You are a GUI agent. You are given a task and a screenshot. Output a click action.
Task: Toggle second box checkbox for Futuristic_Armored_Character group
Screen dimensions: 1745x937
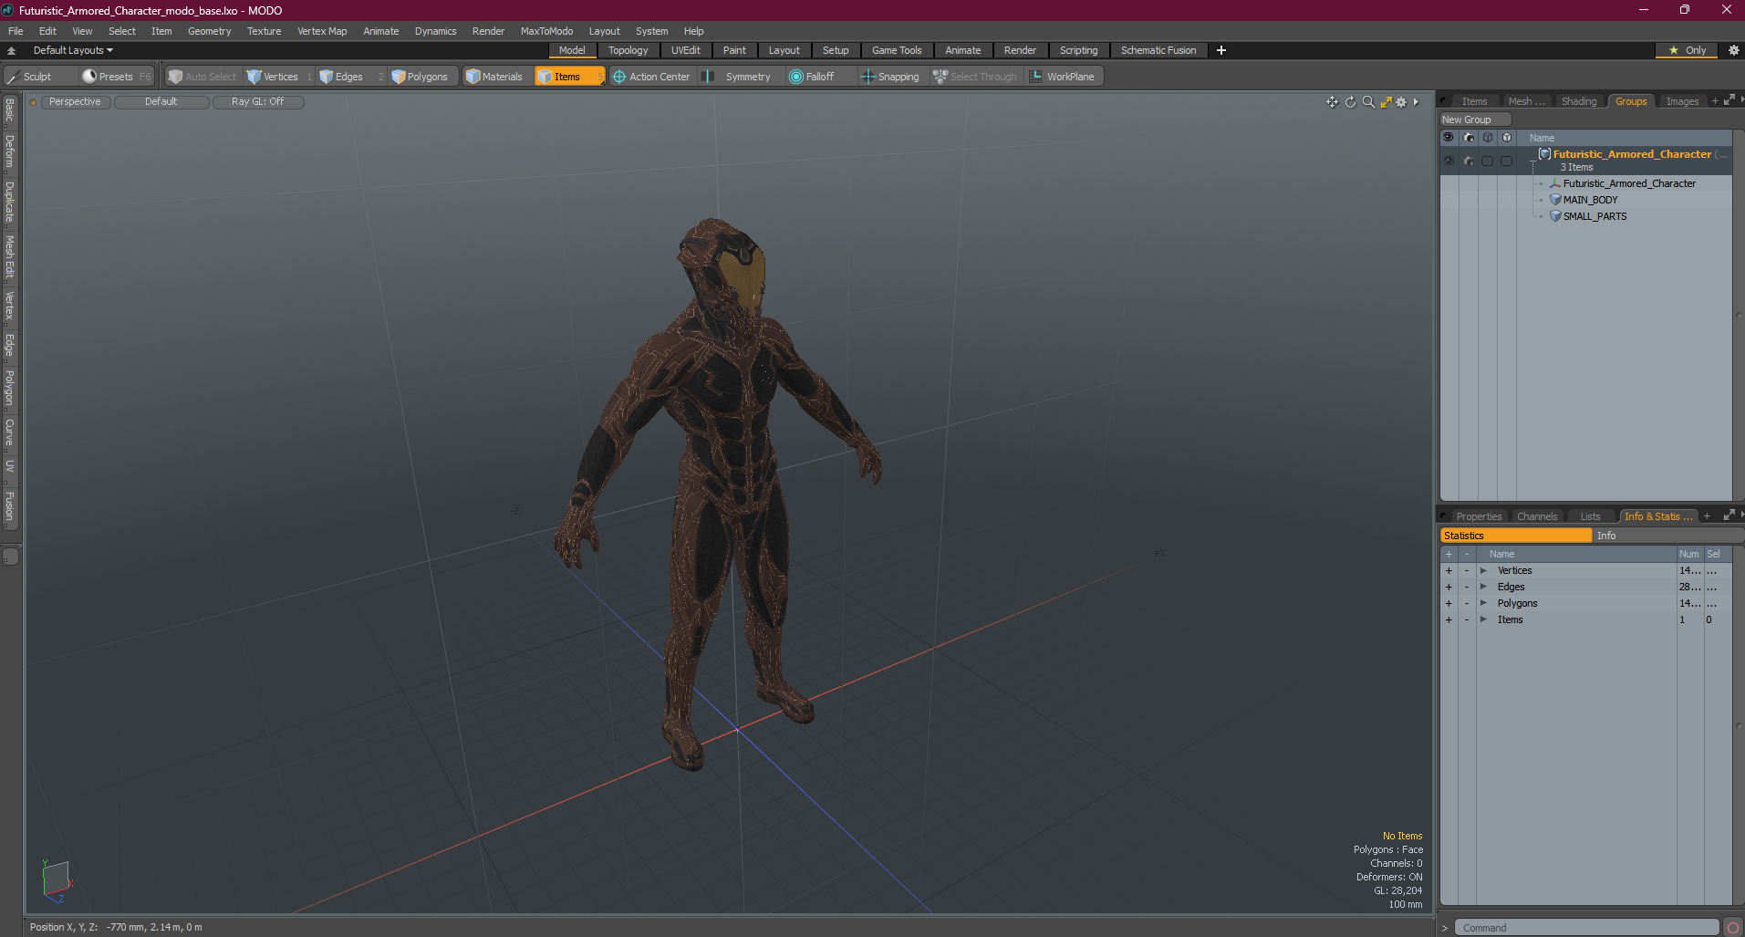(x=1506, y=161)
